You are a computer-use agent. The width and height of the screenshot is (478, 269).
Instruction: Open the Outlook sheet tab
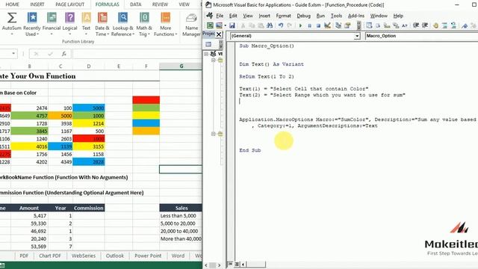[114, 256]
